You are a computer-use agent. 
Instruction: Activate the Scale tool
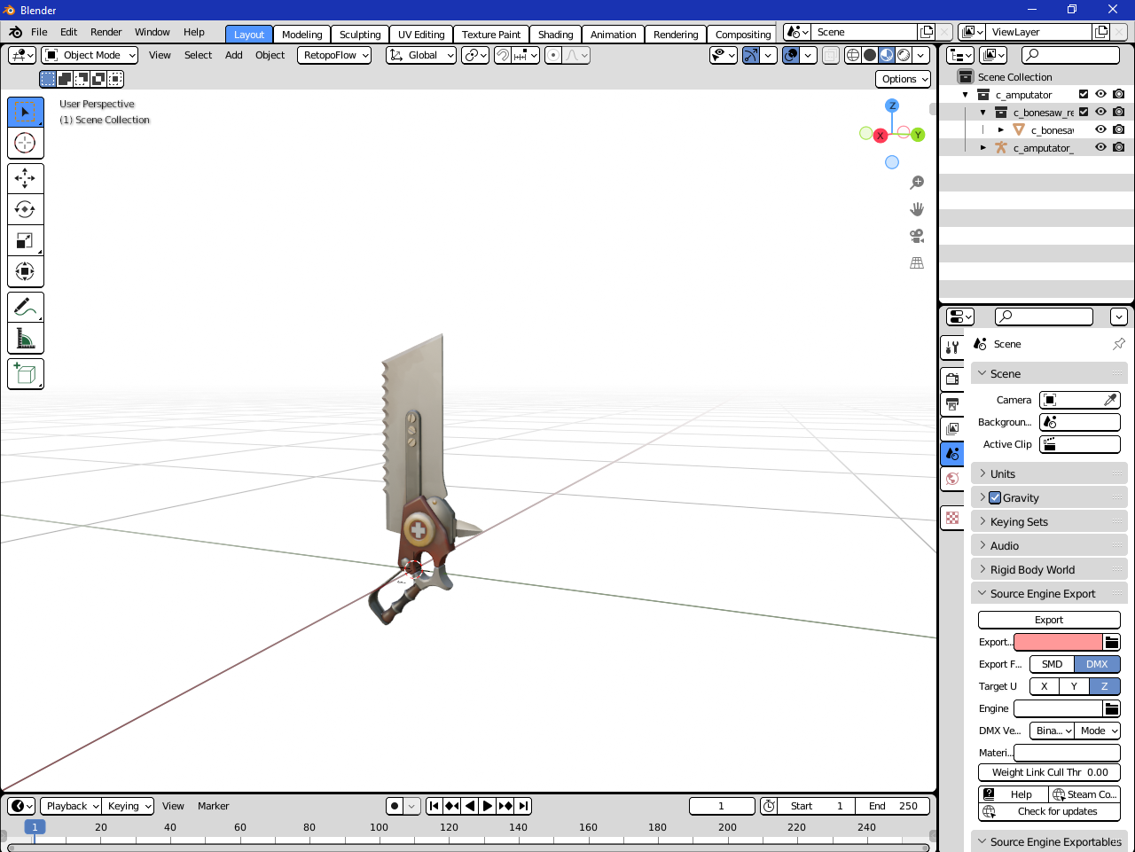(25, 240)
